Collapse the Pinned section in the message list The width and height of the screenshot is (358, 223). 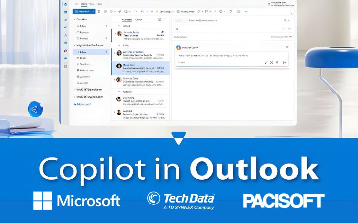coord(118,26)
